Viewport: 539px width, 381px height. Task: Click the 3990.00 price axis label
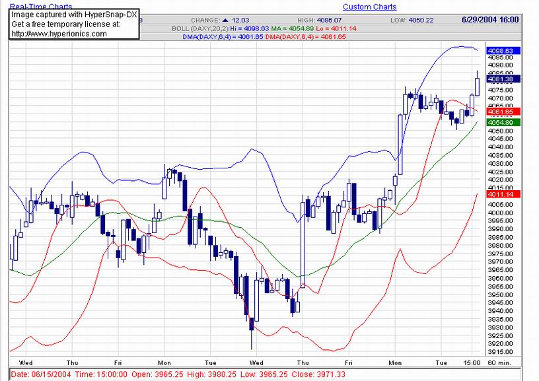pyautogui.click(x=500, y=229)
